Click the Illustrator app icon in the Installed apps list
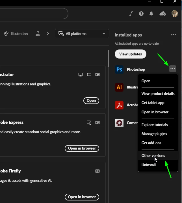The height and width of the screenshot is (203, 182). tap(119, 87)
